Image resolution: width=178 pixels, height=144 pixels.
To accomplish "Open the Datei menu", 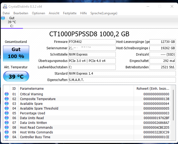I will 6,13.
